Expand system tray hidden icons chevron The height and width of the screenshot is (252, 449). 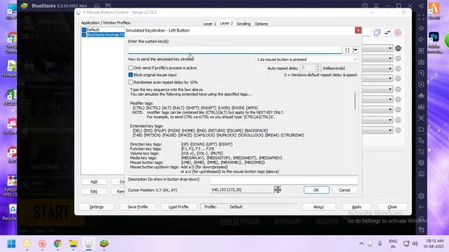pyautogui.click(x=361, y=244)
